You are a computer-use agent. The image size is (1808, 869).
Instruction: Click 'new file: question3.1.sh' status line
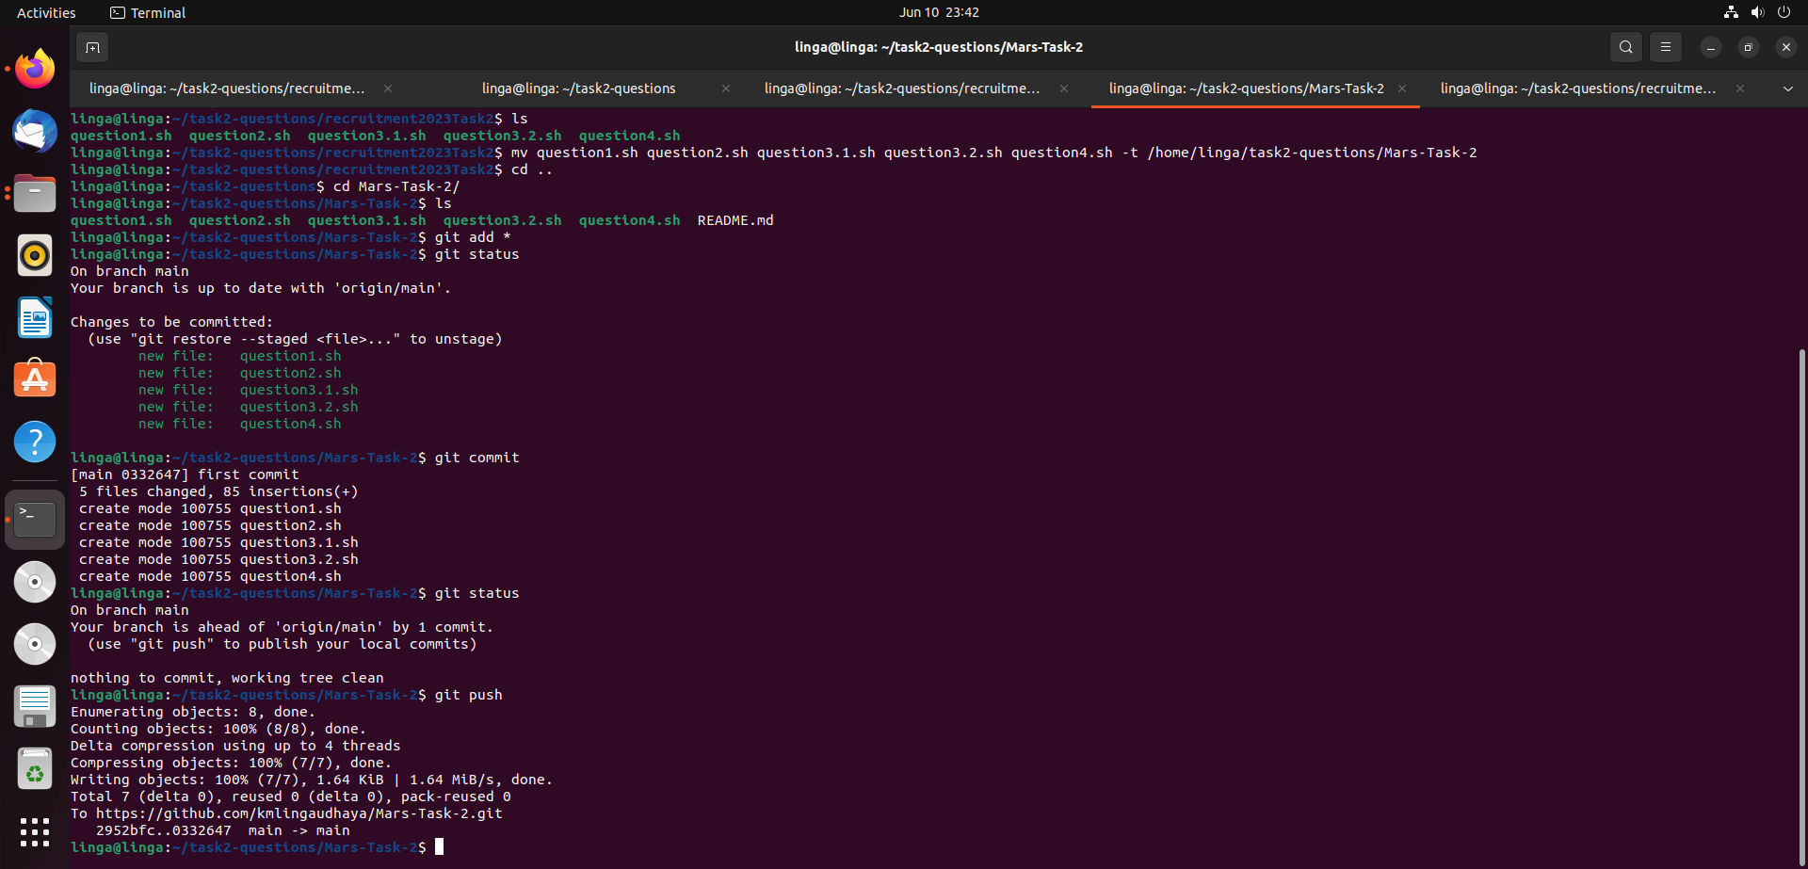coord(249,390)
